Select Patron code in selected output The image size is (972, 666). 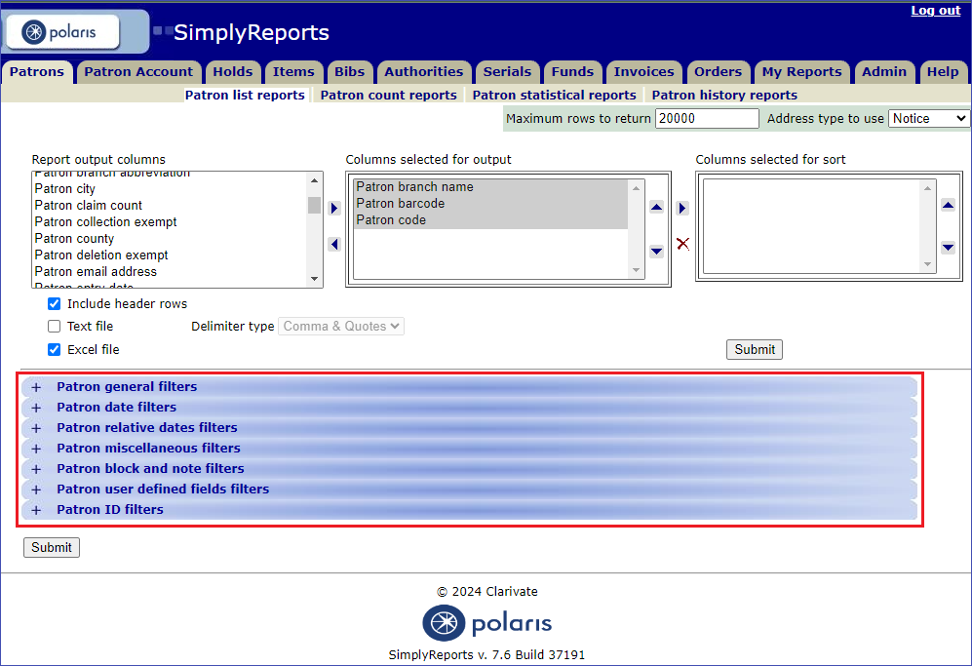(491, 220)
